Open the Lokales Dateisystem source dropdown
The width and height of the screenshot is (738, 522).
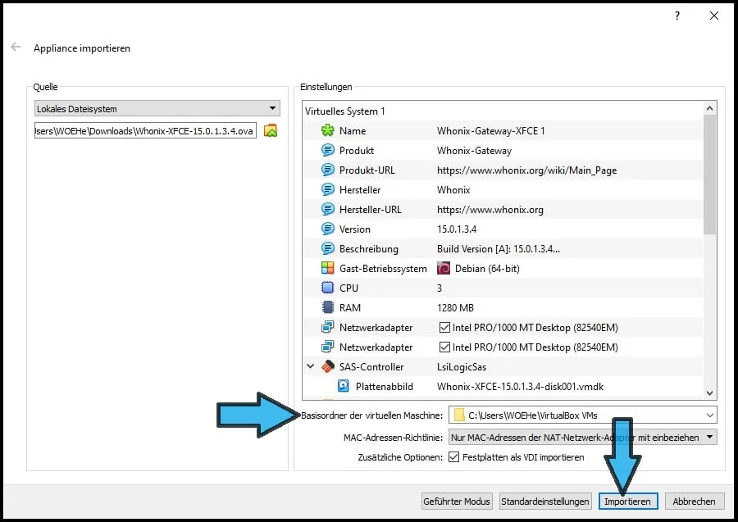coord(157,109)
